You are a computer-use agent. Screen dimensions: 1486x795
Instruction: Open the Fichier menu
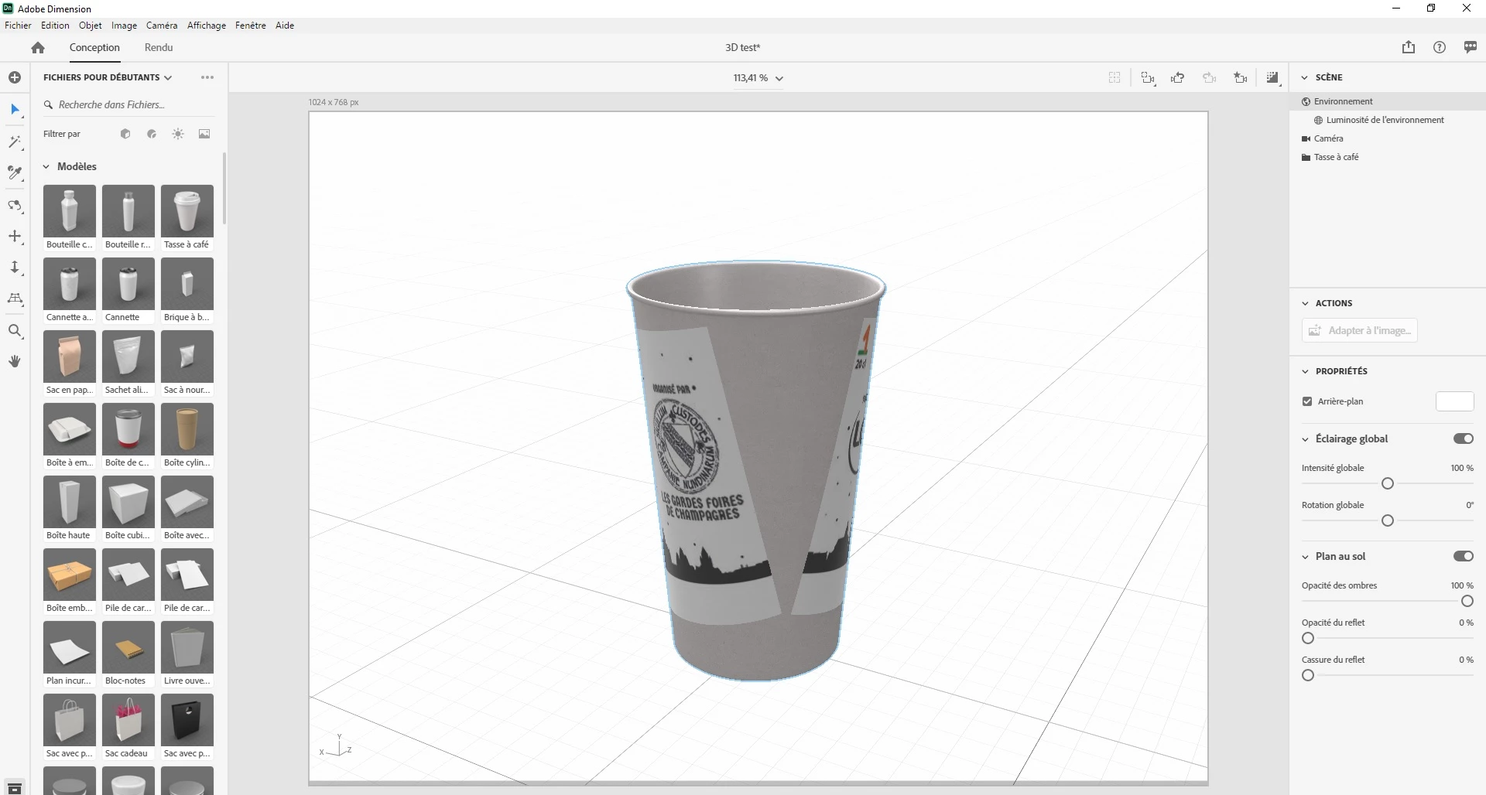point(18,26)
